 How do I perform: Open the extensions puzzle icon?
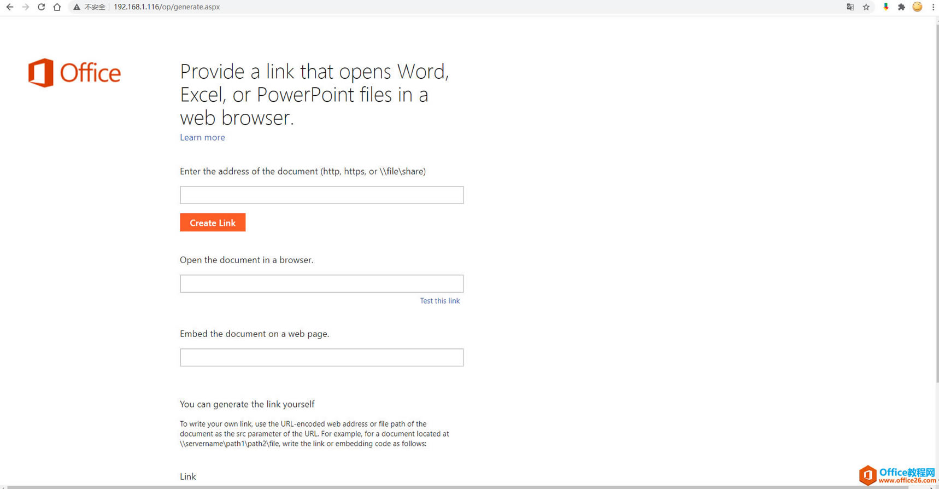pyautogui.click(x=901, y=7)
